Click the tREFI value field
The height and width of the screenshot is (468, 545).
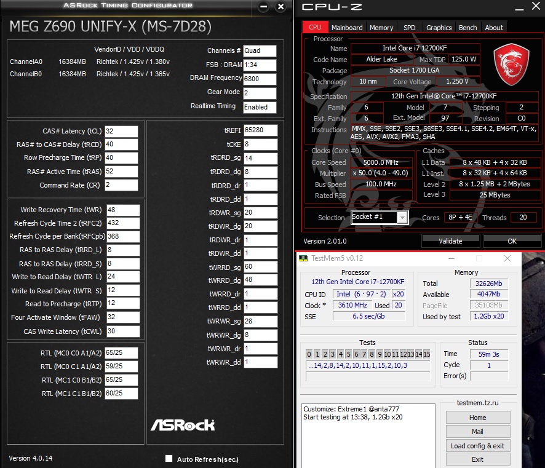coord(260,130)
